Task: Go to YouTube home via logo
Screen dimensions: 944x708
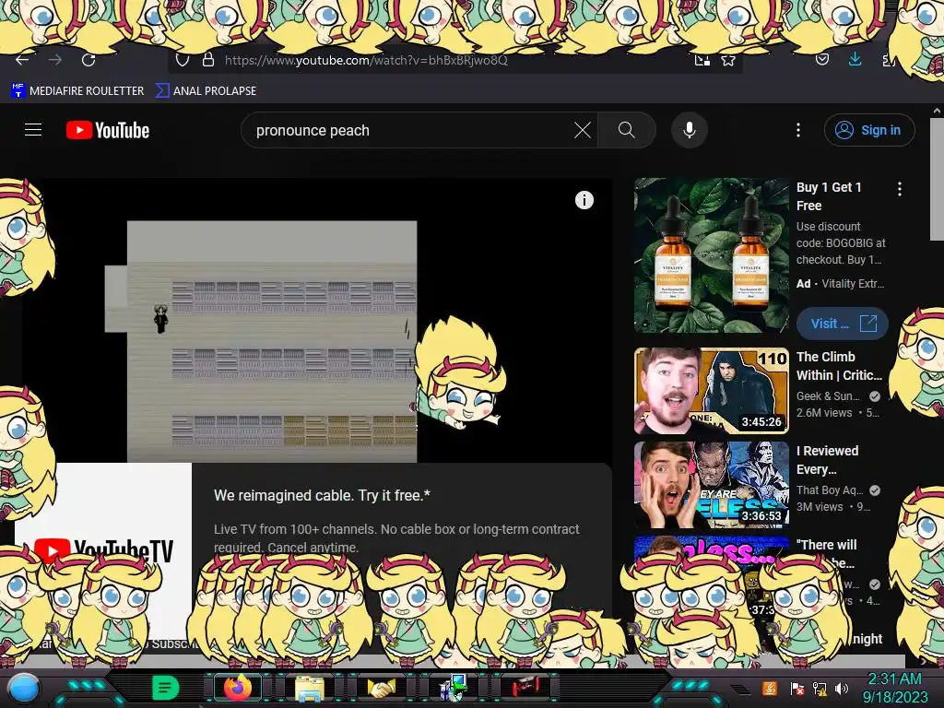Action: tap(108, 130)
